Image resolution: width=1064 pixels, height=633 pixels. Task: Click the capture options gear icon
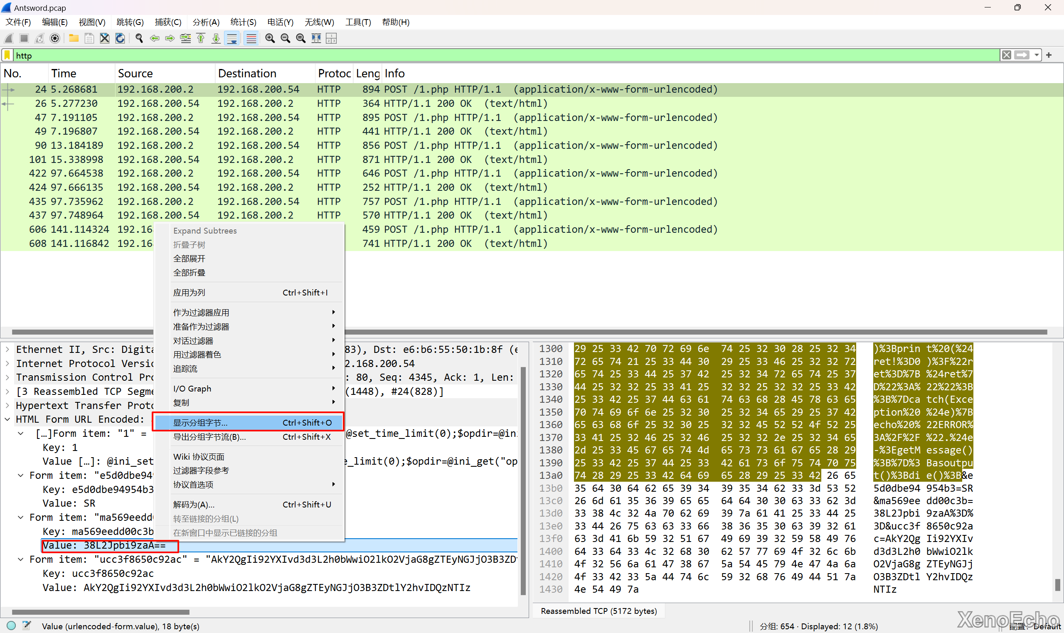click(x=54, y=38)
